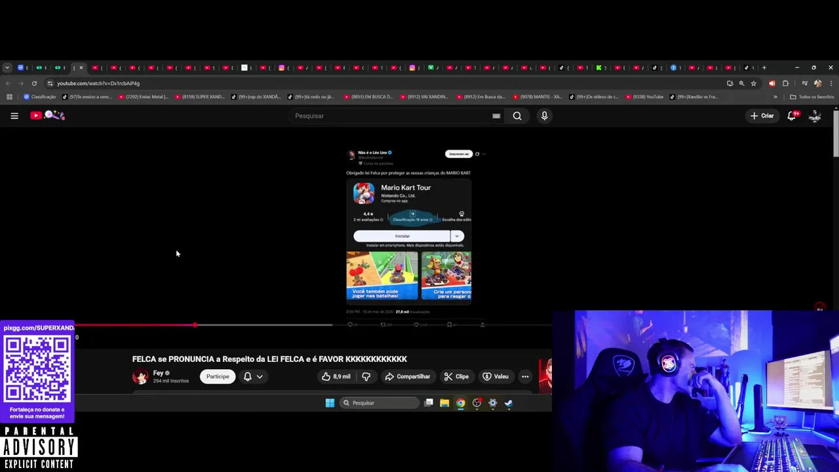Viewport: 839px width, 472px height.
Task: Join the channel via Participe
Action: (218, 376)
